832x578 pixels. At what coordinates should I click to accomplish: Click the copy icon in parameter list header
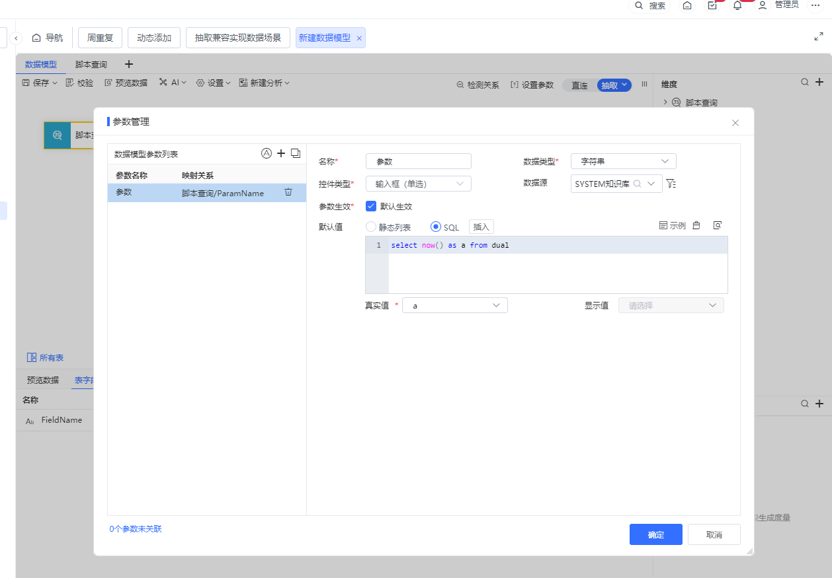296,153
